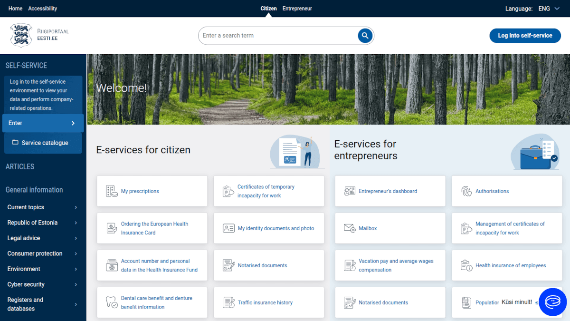
Task: Click Log into self-service button
Action: click(525, 36)
